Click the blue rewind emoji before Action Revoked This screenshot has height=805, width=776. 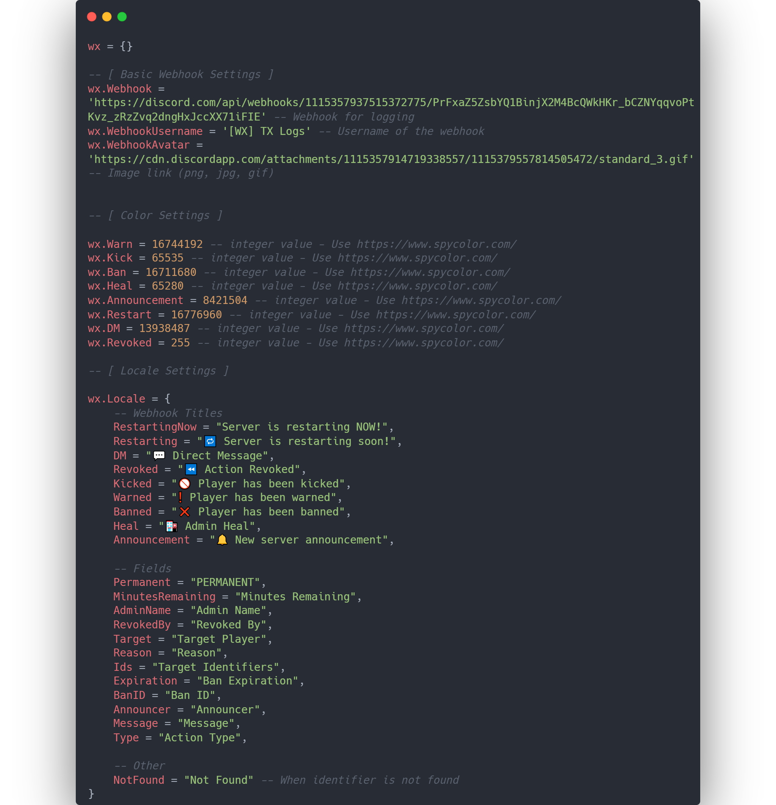[191, 470]
